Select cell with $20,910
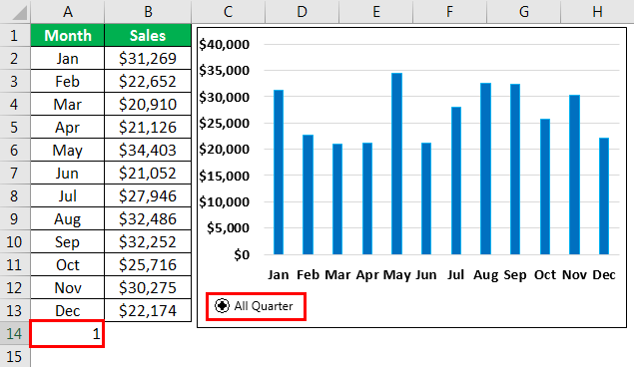Image resolution: width=634 pixels, height=367 pixels. coord(148,104)
